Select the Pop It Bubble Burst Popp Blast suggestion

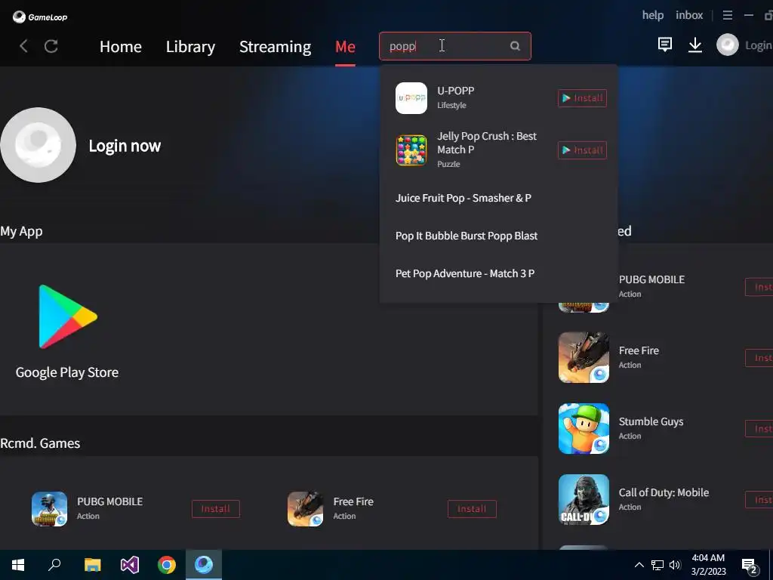467,236
